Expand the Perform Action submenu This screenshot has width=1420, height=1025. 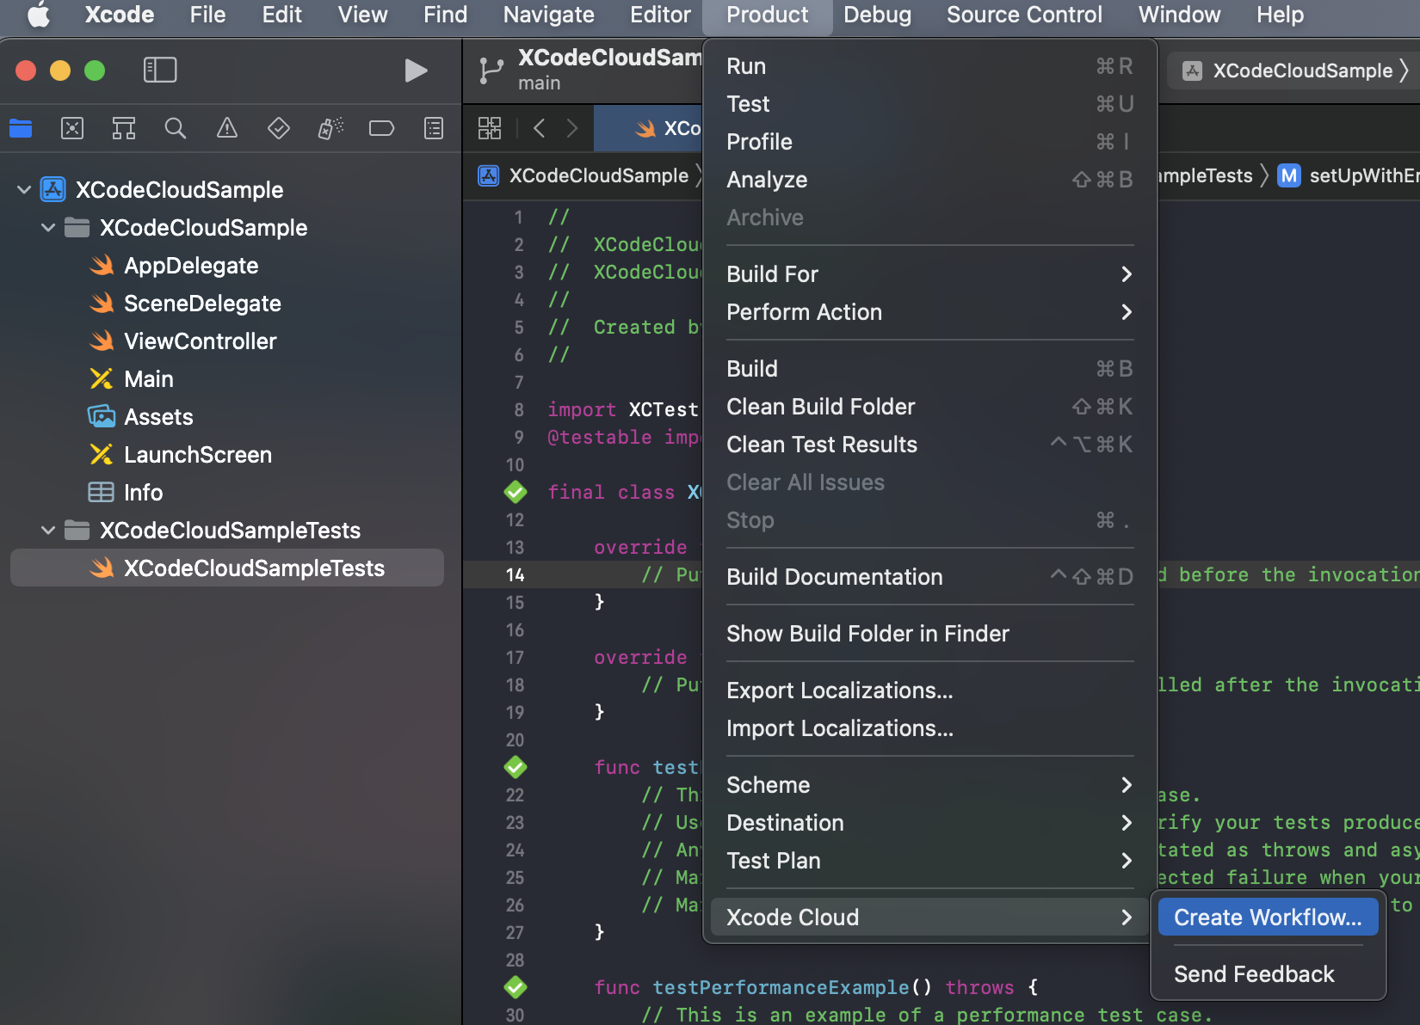tap(929, 312)
